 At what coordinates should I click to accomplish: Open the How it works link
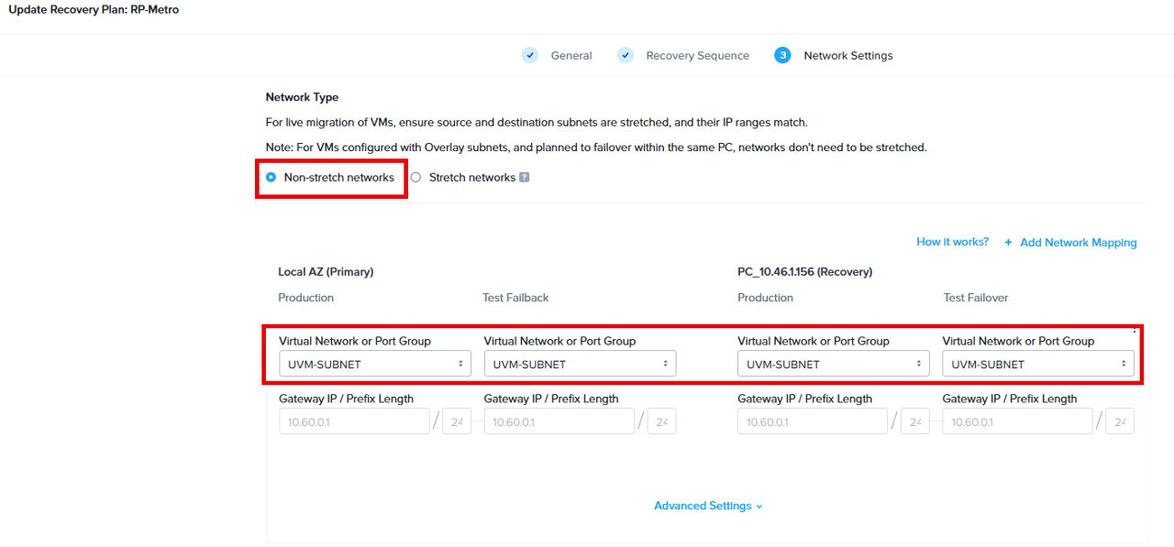point(952,241)
